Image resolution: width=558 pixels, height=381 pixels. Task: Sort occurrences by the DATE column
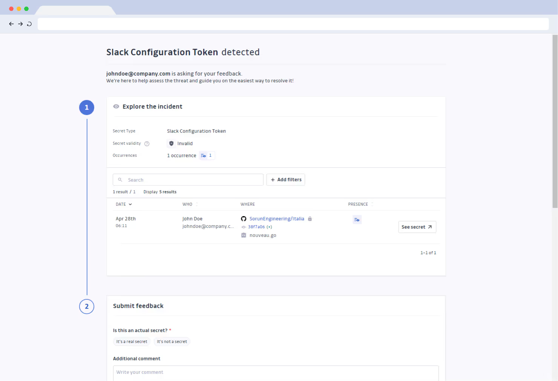124,204
